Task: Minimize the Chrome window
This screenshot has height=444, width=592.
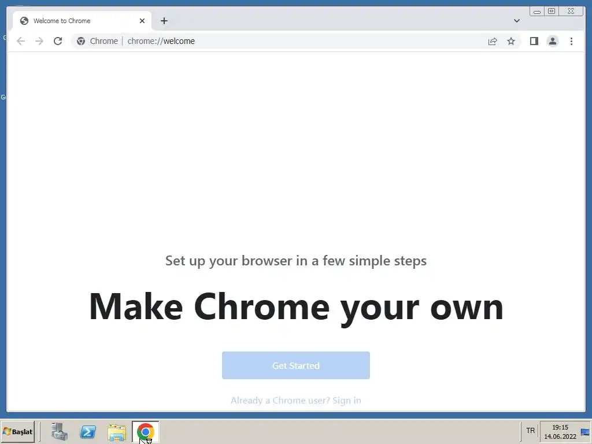Action: (x=537, y=12)
